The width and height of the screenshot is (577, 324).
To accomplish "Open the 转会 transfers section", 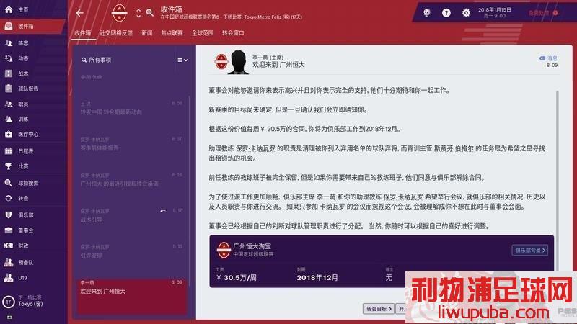I will 22,198.
